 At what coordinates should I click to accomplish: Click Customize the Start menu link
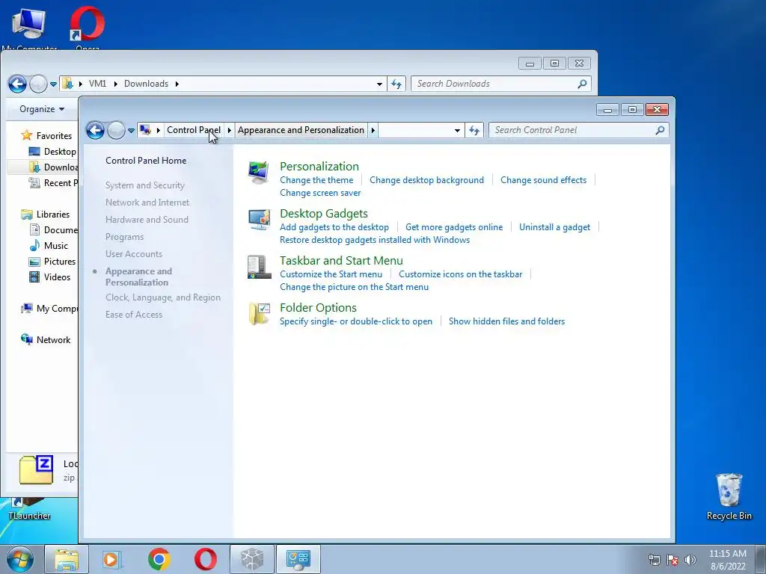pos(331,274)
